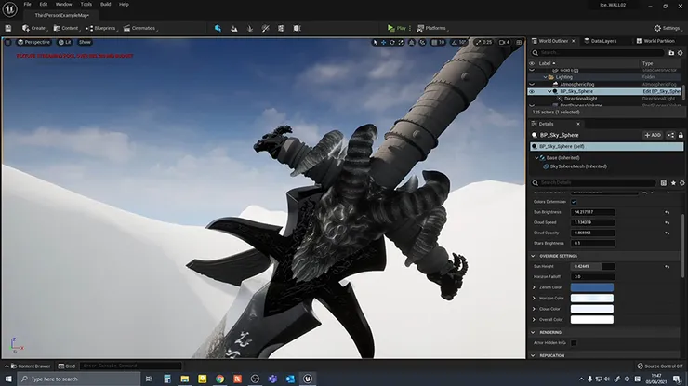Click the Play button
The height and width of the screenshot is (386, 688).
397,28
